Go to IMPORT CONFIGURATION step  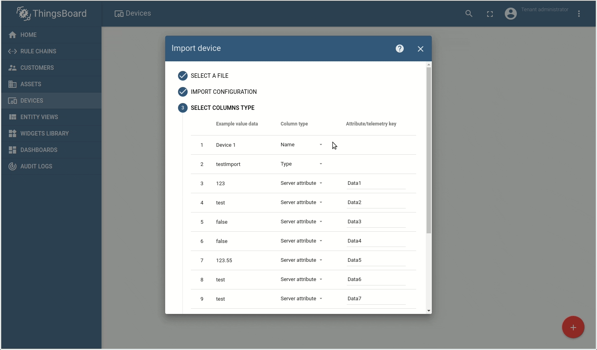click(224, 92)
